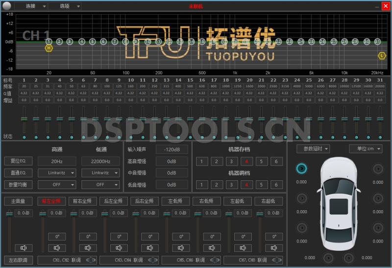
Task: Click 机器存档 save slot 6
Action: [276, 161]
